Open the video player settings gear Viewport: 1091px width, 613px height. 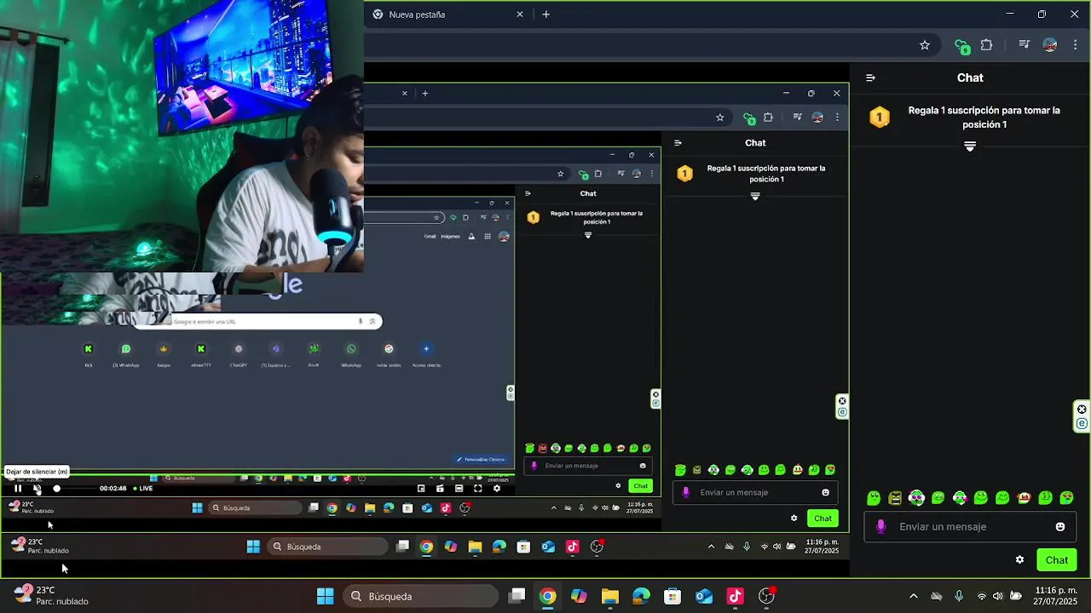tap(497, 489)
